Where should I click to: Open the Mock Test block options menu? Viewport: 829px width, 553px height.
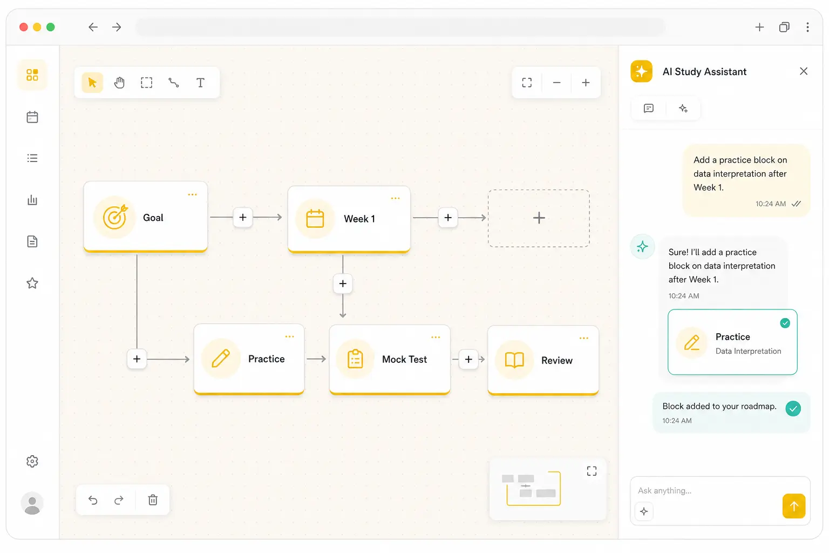(436, 338)
